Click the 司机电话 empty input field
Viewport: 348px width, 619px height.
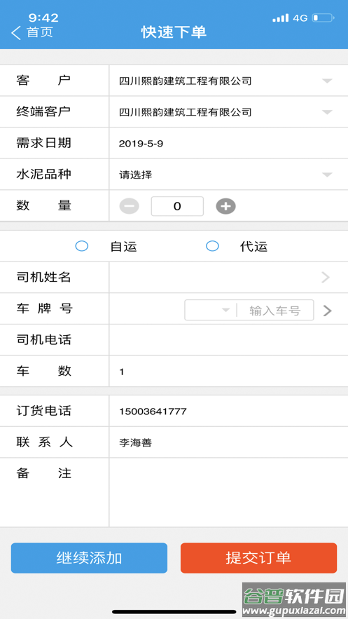[228, 340]
